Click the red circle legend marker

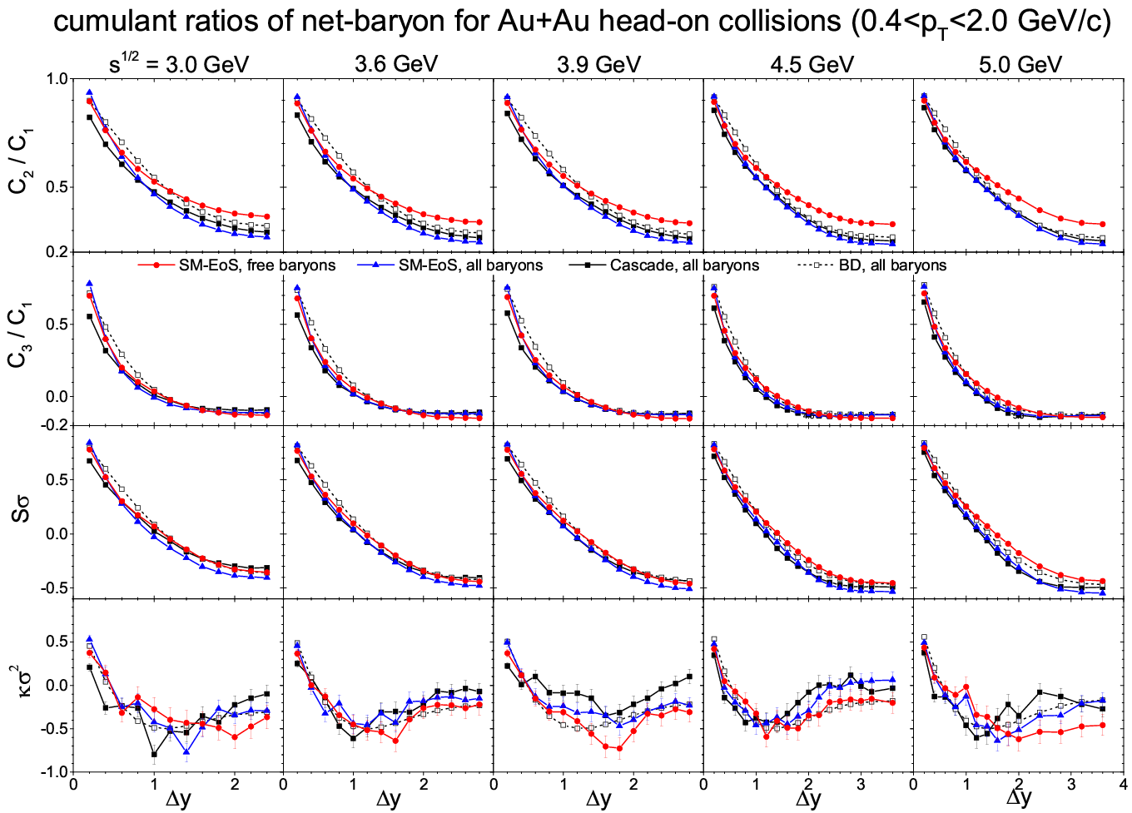(157, 265)
